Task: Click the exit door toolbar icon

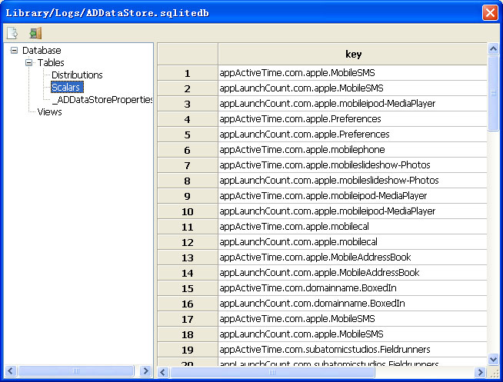Action: point(35,33)
